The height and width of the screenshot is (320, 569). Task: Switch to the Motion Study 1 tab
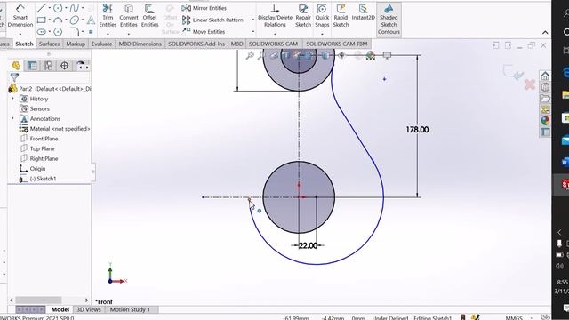pyautogui.click(x=130, y=309)
